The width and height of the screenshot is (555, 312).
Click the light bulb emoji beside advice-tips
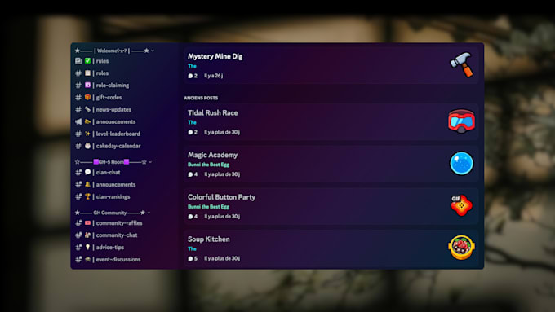[87, 248]
